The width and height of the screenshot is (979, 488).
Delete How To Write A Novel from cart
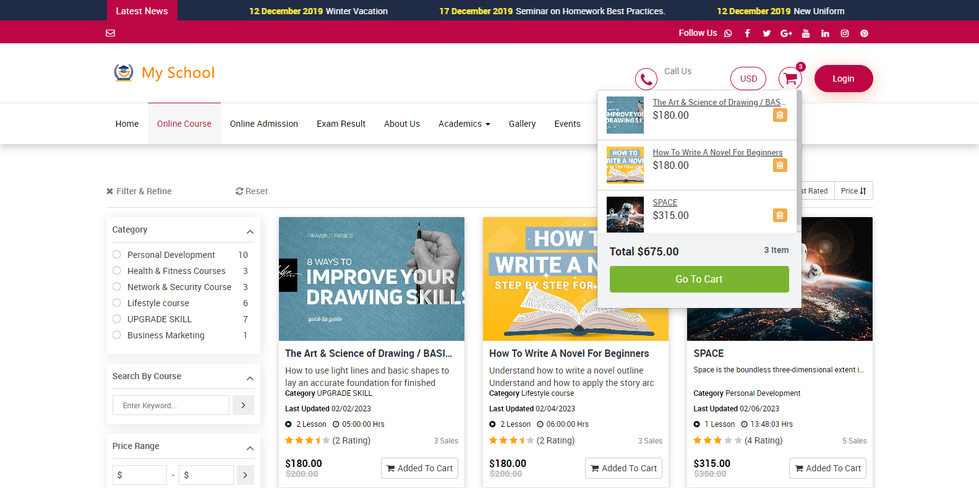click(x=779, y=165)
